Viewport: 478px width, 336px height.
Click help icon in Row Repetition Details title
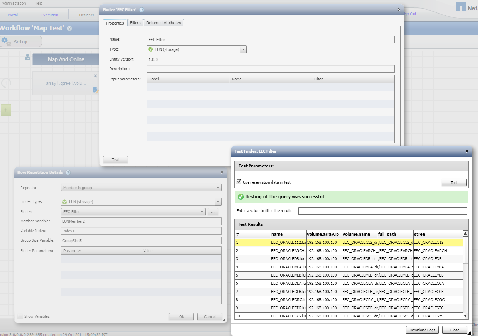pos(68,173)
